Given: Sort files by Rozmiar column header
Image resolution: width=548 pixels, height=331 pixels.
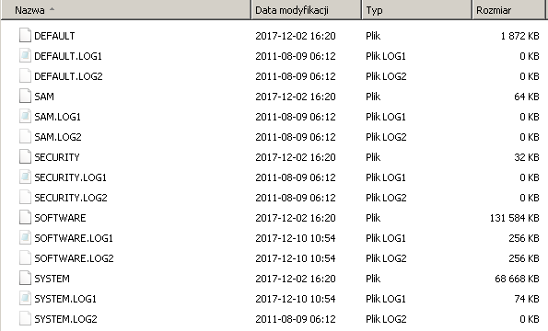Looking at the screenshot, I should 508,10.
